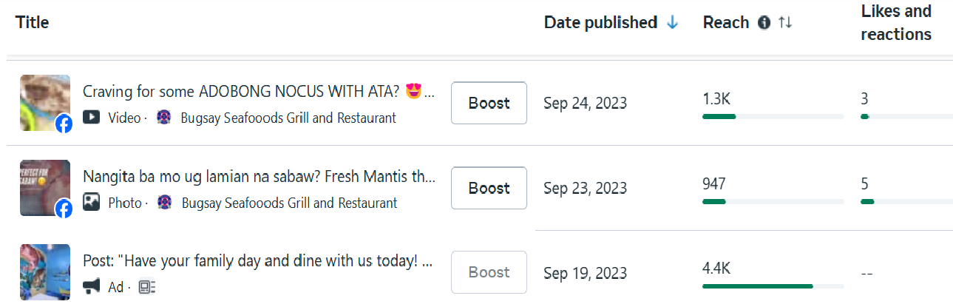Open thumbnail of family day ad
The width and height of the screenshot is (953, 307).
click(45, 272)
